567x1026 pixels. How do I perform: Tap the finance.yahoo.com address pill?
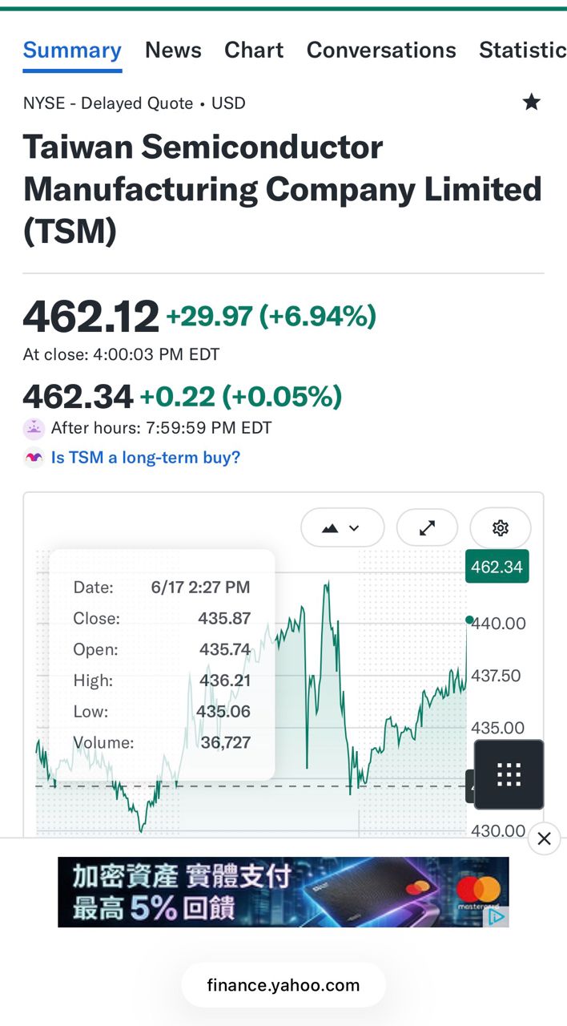283,985
